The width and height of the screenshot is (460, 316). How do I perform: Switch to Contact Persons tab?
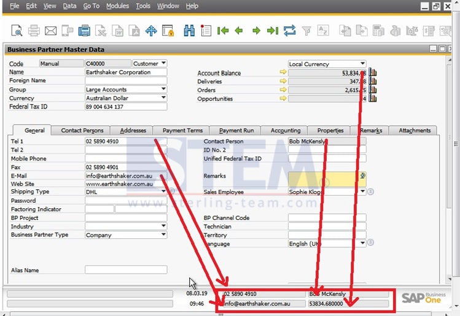[82, 130]
